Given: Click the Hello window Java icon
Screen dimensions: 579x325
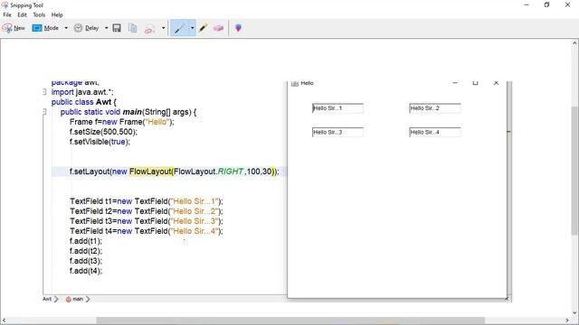Looking at the screenshot, I should [295, 84].
